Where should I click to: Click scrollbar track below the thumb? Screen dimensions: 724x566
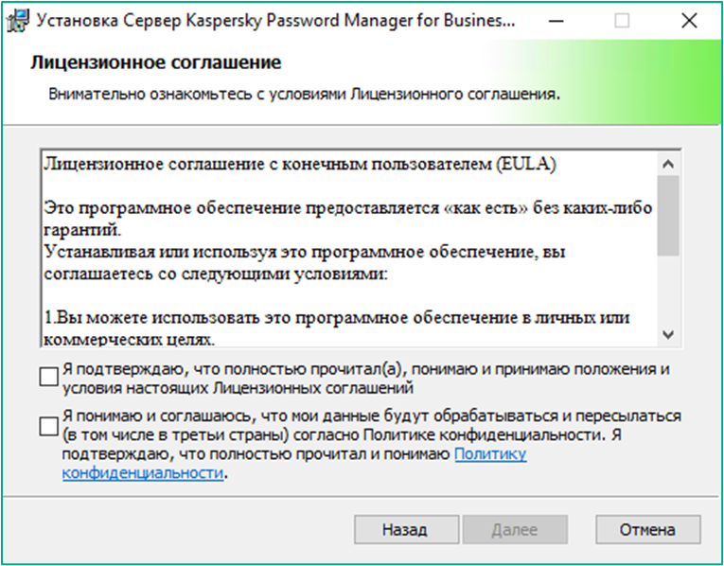pos(668,290)
